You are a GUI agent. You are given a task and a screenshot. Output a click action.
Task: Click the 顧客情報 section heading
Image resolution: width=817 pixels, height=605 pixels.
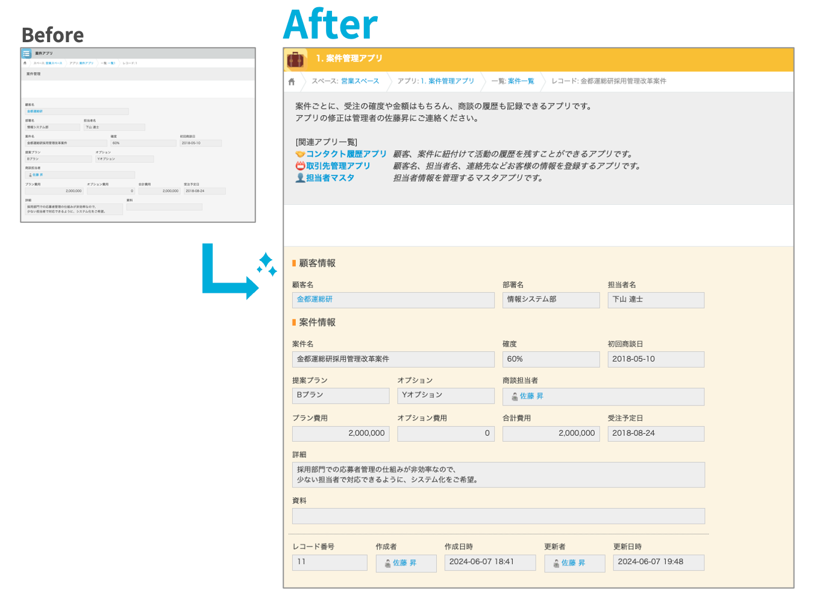point(318,263)
